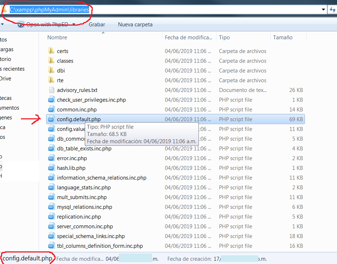Select information_schema_relations.inc.php file name
337x264 pixels.
point(102,178)
